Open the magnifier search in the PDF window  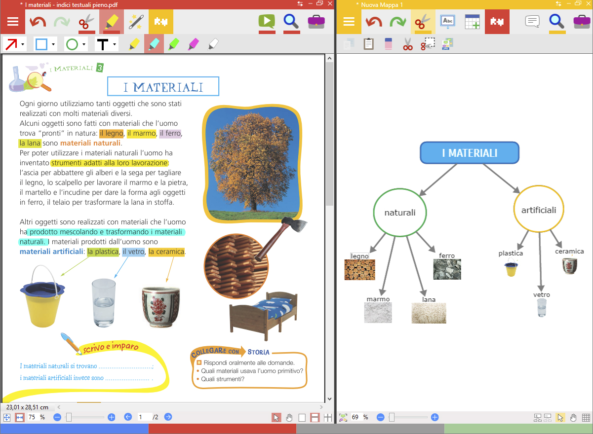(292, 22)
